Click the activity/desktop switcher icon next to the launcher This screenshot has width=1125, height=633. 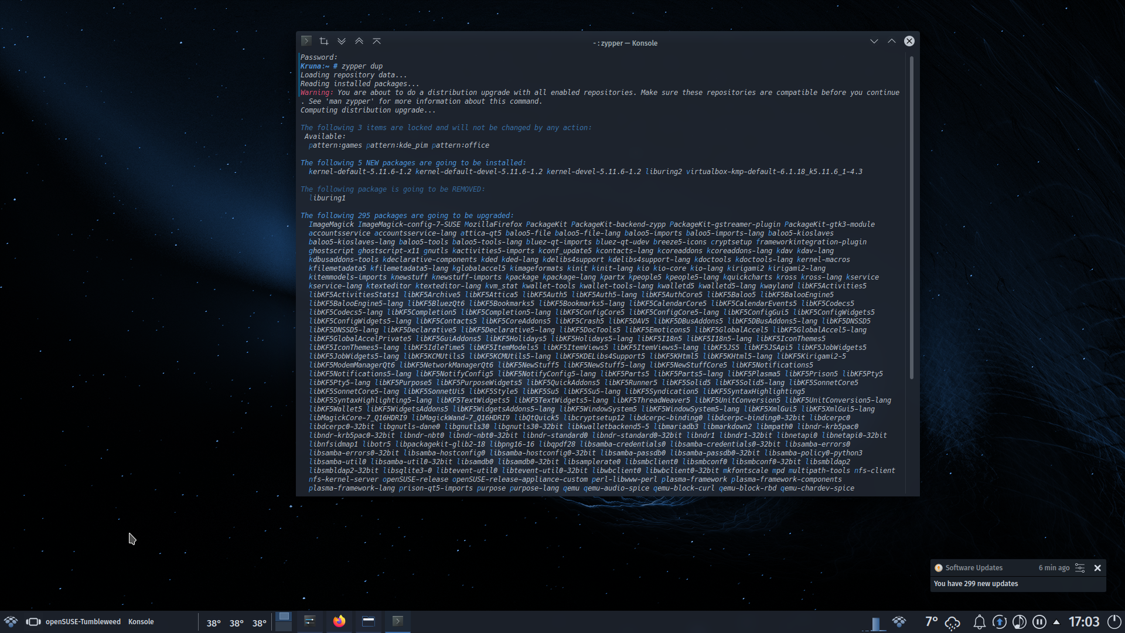tap(33, 622)
